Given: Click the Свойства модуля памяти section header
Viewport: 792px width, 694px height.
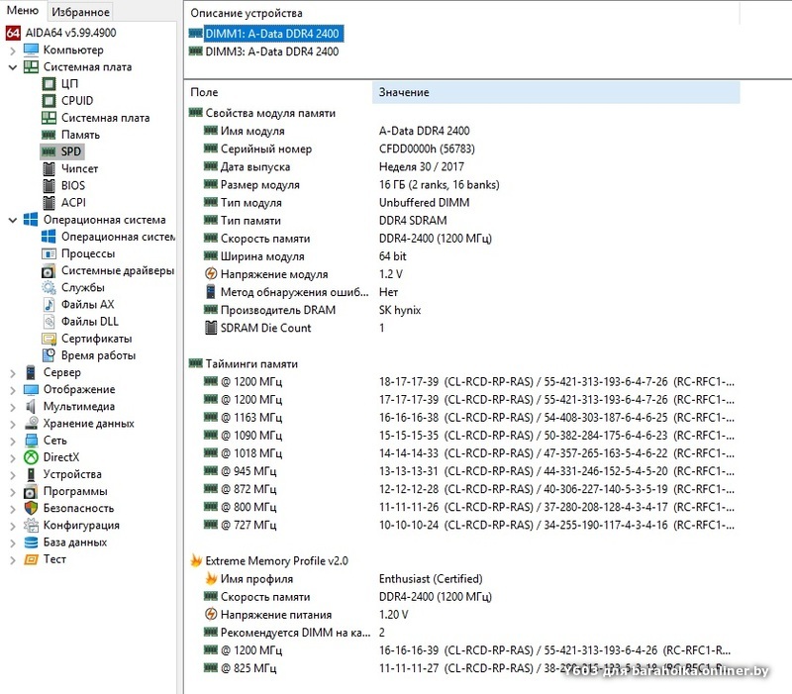Looking at the screenshot, I should tap(270, 113).
